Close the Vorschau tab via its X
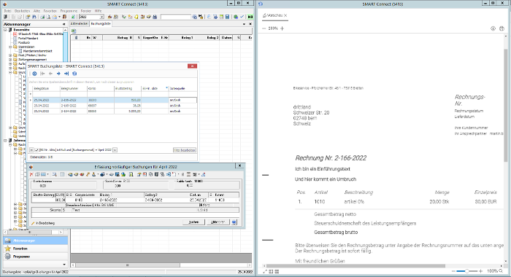Viewport: 511px width, 277px height. (x=285, y=15)
